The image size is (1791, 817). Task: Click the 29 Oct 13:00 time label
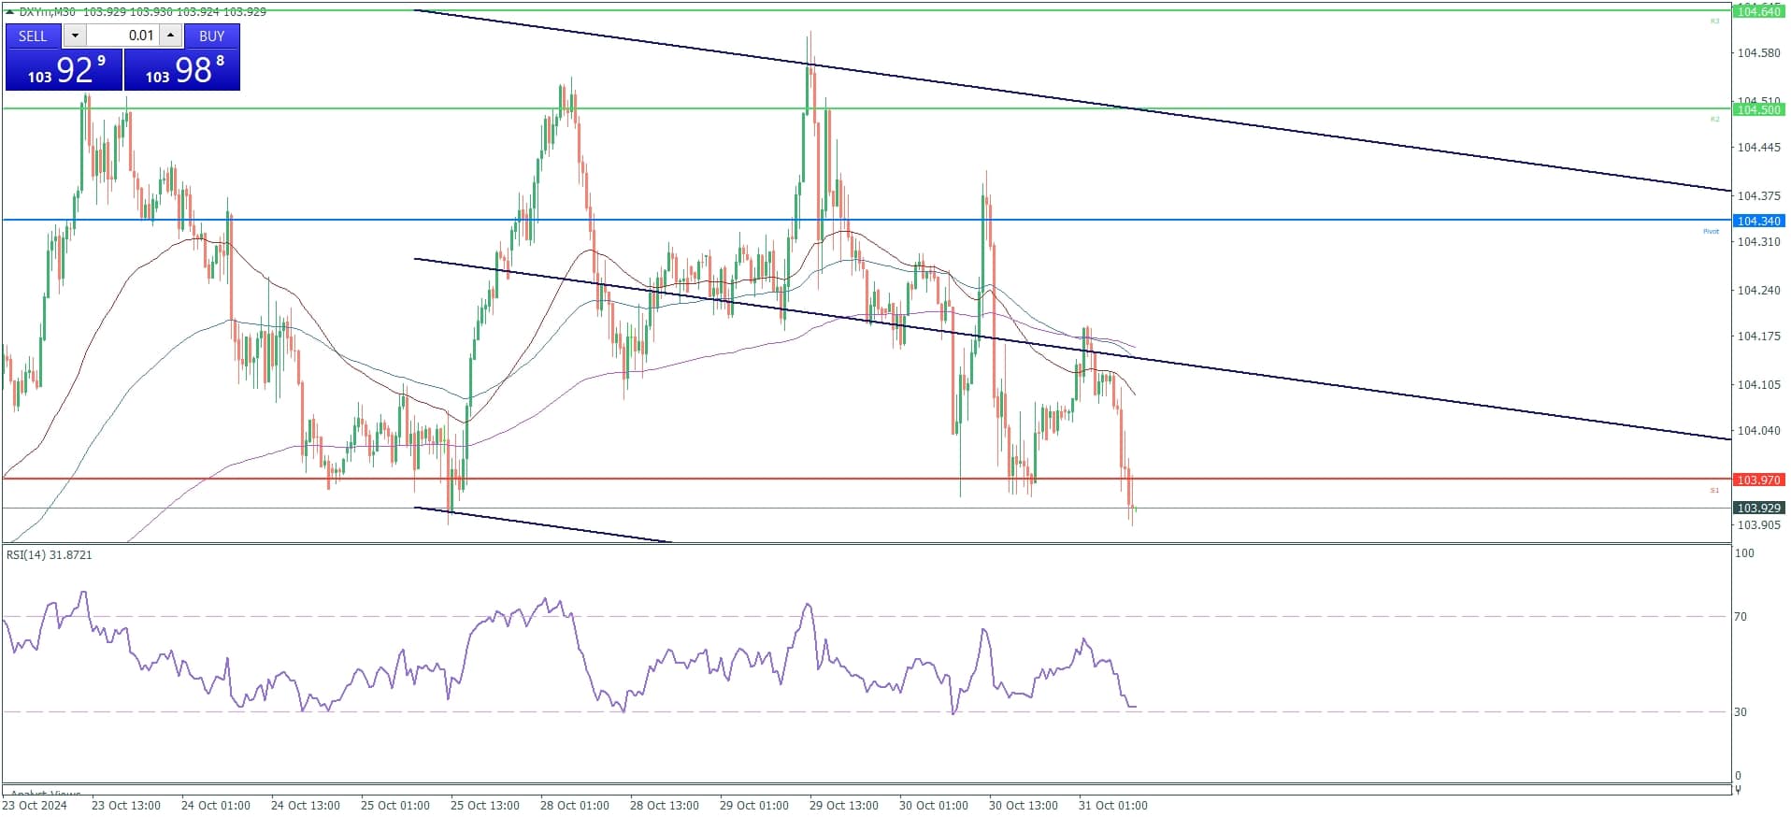(844, 806)
